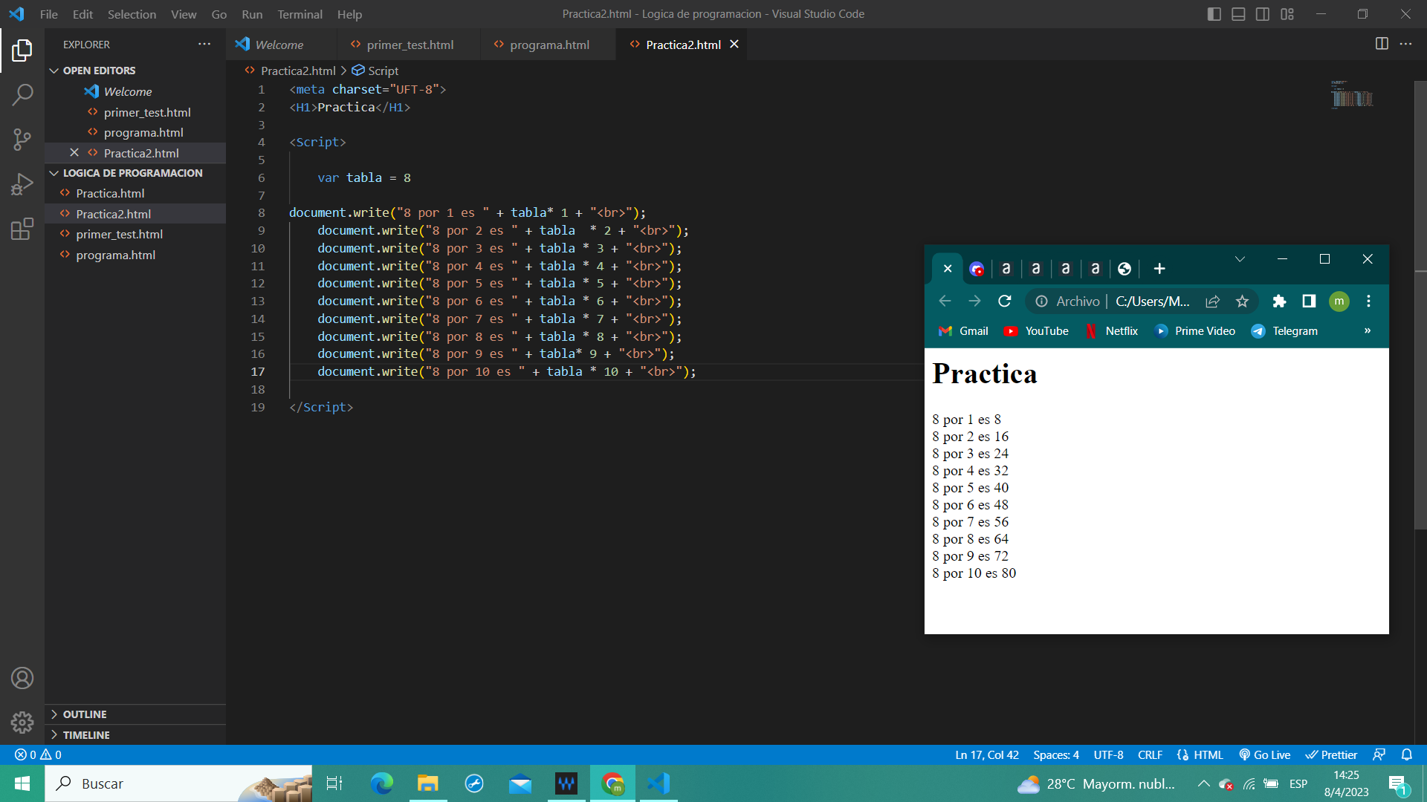Select Practica2.html in LOGICA DE PROGRAMACION tree
Viewport: 1427px width, 802px height.
114,213
